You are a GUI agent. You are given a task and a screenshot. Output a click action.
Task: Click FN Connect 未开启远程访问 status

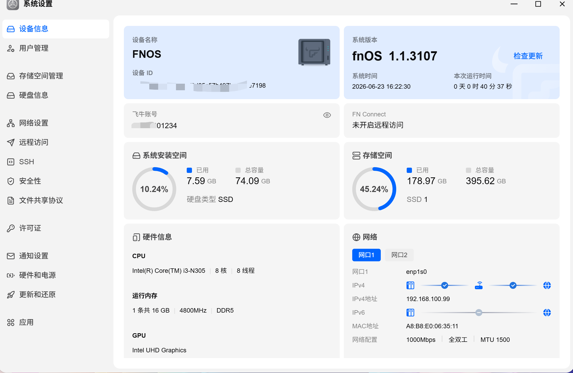(378, 125)
